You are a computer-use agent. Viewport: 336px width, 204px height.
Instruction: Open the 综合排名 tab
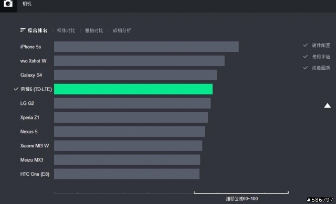click(x=37, y=30)
